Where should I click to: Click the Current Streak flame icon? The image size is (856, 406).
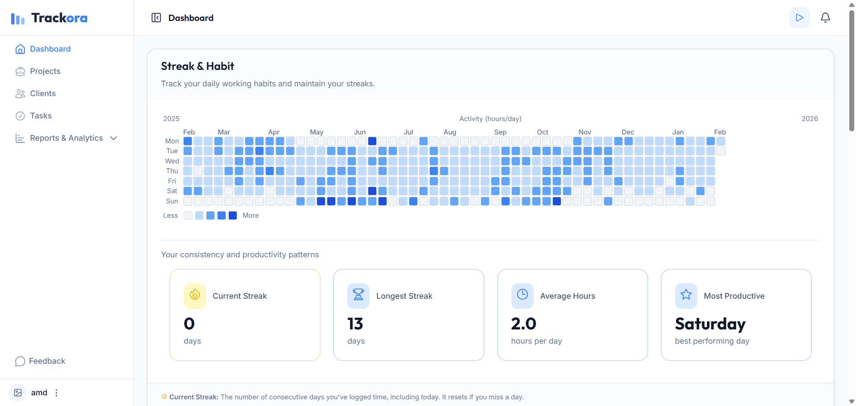click(194, 295)
